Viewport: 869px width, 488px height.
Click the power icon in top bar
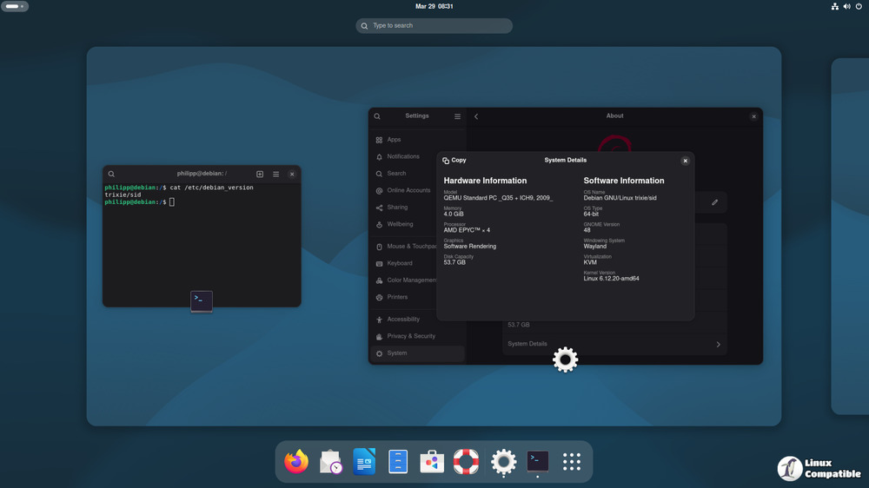point(859,6)
